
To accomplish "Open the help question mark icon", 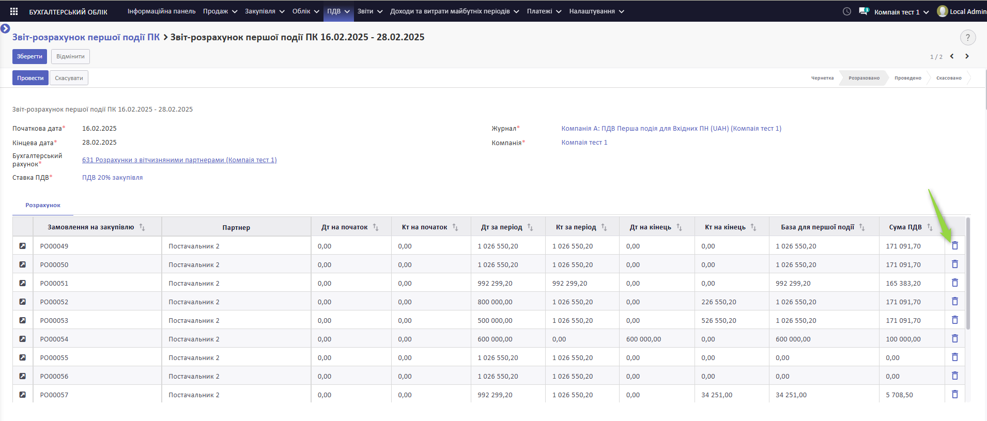I will [967, 37].
